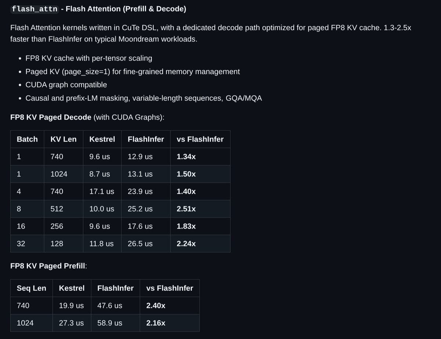The image size is (441, 339).
Task: Select the 2.51x speedup cell
Action: [x=186, y=209]
